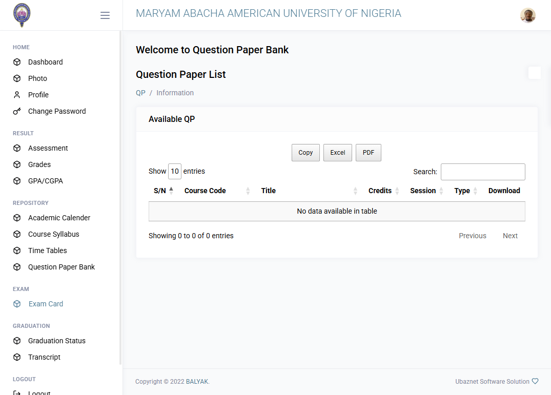Viewport: 551px width, 395px height.
Task: Click the cube icon beside Time Tables
Action: pos(17,251)
